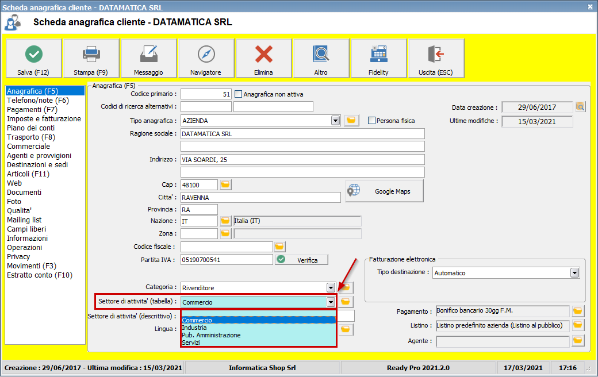598x377 pixels.
Task: Open the Movimenti (F3) section
Action: pyautogui.click(x=45, y=266)
